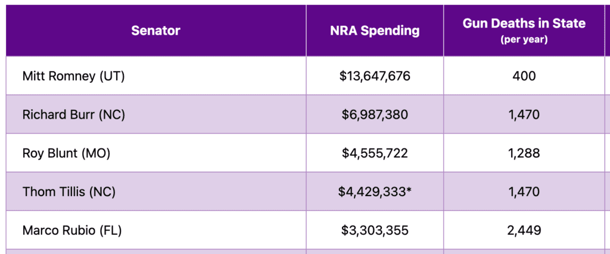Click the "(per year)" header subtitle
The image size is (610, 254).
(x=524, y=41)
